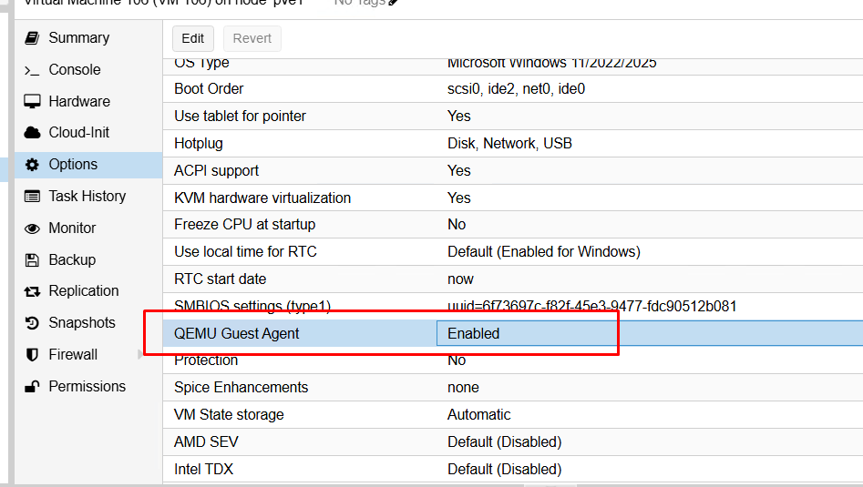Click the scsi0, ide2, net0, ide0 value
This screenshot has height=487, width=863.
click(x=517, y=89)
